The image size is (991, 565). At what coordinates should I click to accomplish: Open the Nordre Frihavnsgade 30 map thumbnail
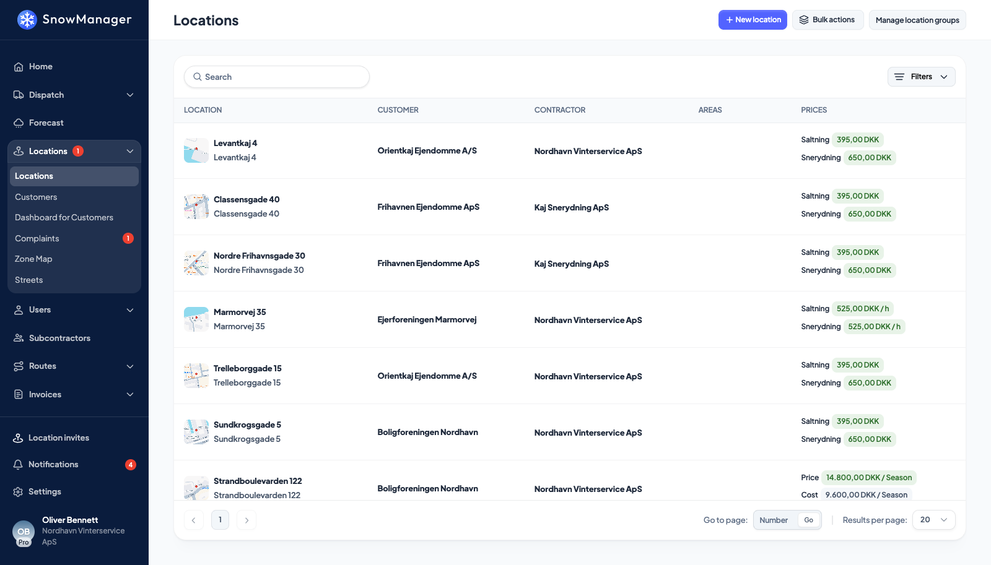tap(196, 263)
